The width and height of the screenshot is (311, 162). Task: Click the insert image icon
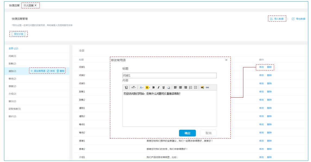202,88
